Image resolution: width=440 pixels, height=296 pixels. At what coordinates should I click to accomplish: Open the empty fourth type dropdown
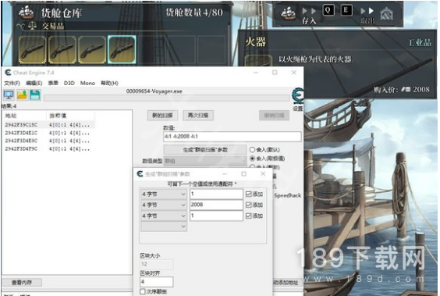(x=163, y=226)
